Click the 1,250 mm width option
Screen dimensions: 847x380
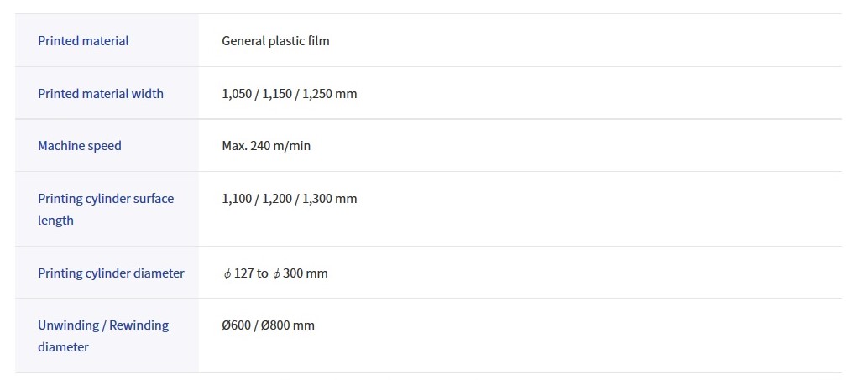pyautogui.click(x=327, y=93)
